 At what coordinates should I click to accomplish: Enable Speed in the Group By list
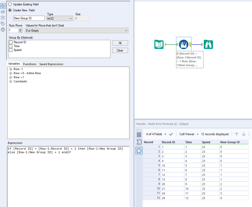pos(11,50)
